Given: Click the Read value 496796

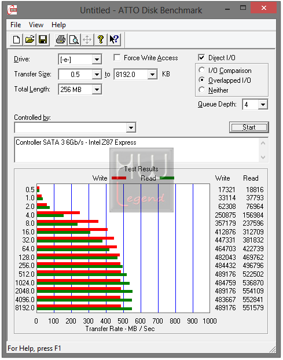Looking at the screenshot, I should click(x=253, y=266).
